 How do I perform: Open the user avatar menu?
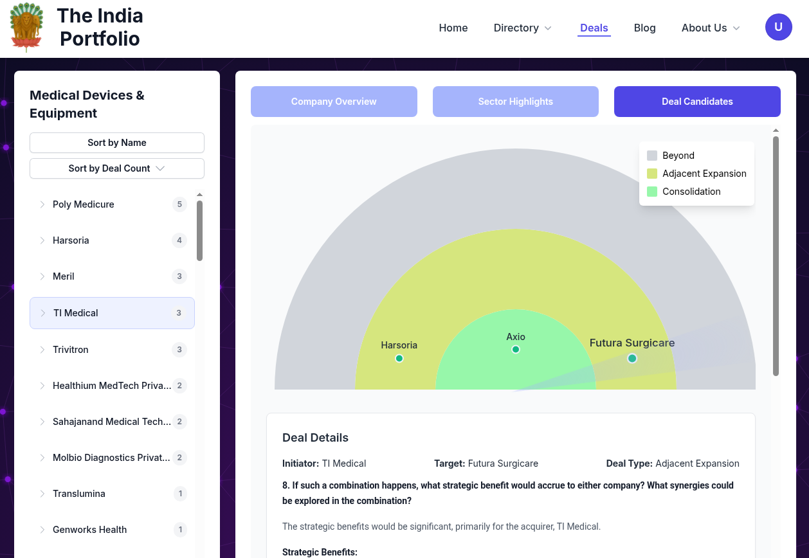tap(778, 27)
